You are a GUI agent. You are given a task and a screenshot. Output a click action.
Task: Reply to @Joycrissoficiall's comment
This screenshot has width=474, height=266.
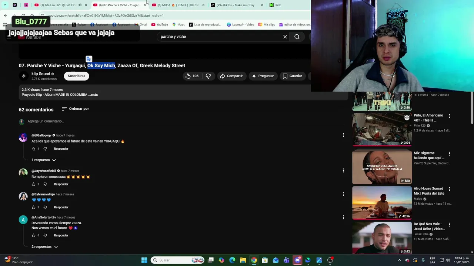tap(61, 184)
